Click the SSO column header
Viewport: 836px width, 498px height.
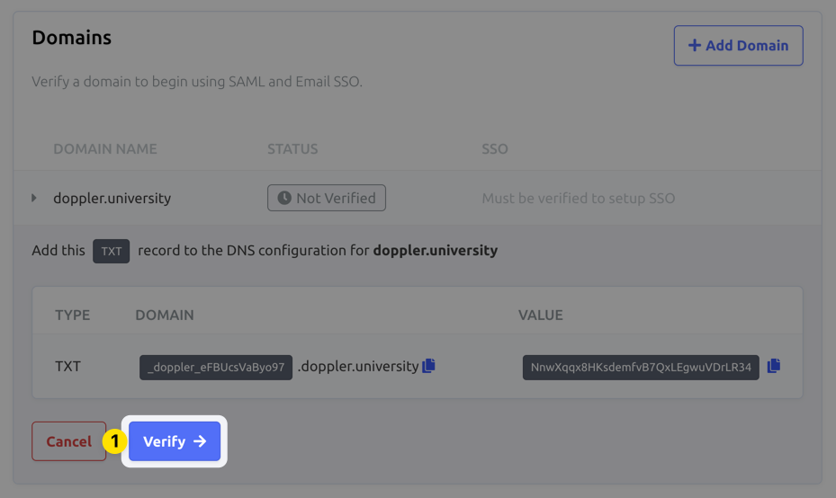point(495,148)
